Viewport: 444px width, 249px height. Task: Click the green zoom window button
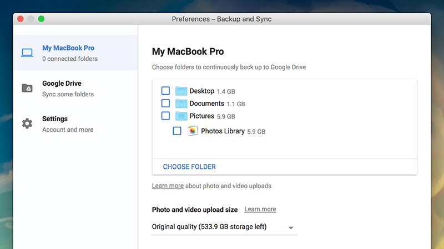tap(41, 19)
